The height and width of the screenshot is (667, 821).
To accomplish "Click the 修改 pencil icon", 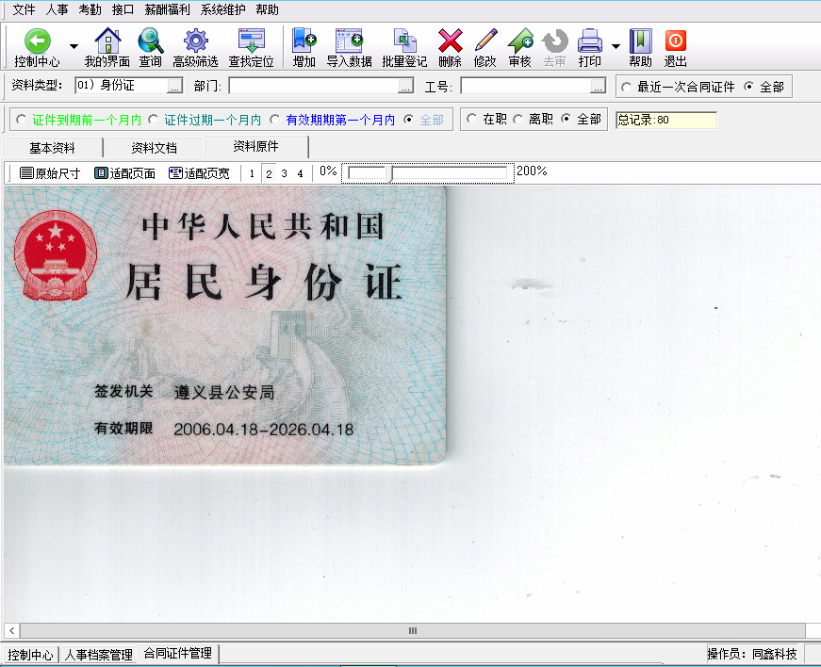I will (x=484, y=41).
